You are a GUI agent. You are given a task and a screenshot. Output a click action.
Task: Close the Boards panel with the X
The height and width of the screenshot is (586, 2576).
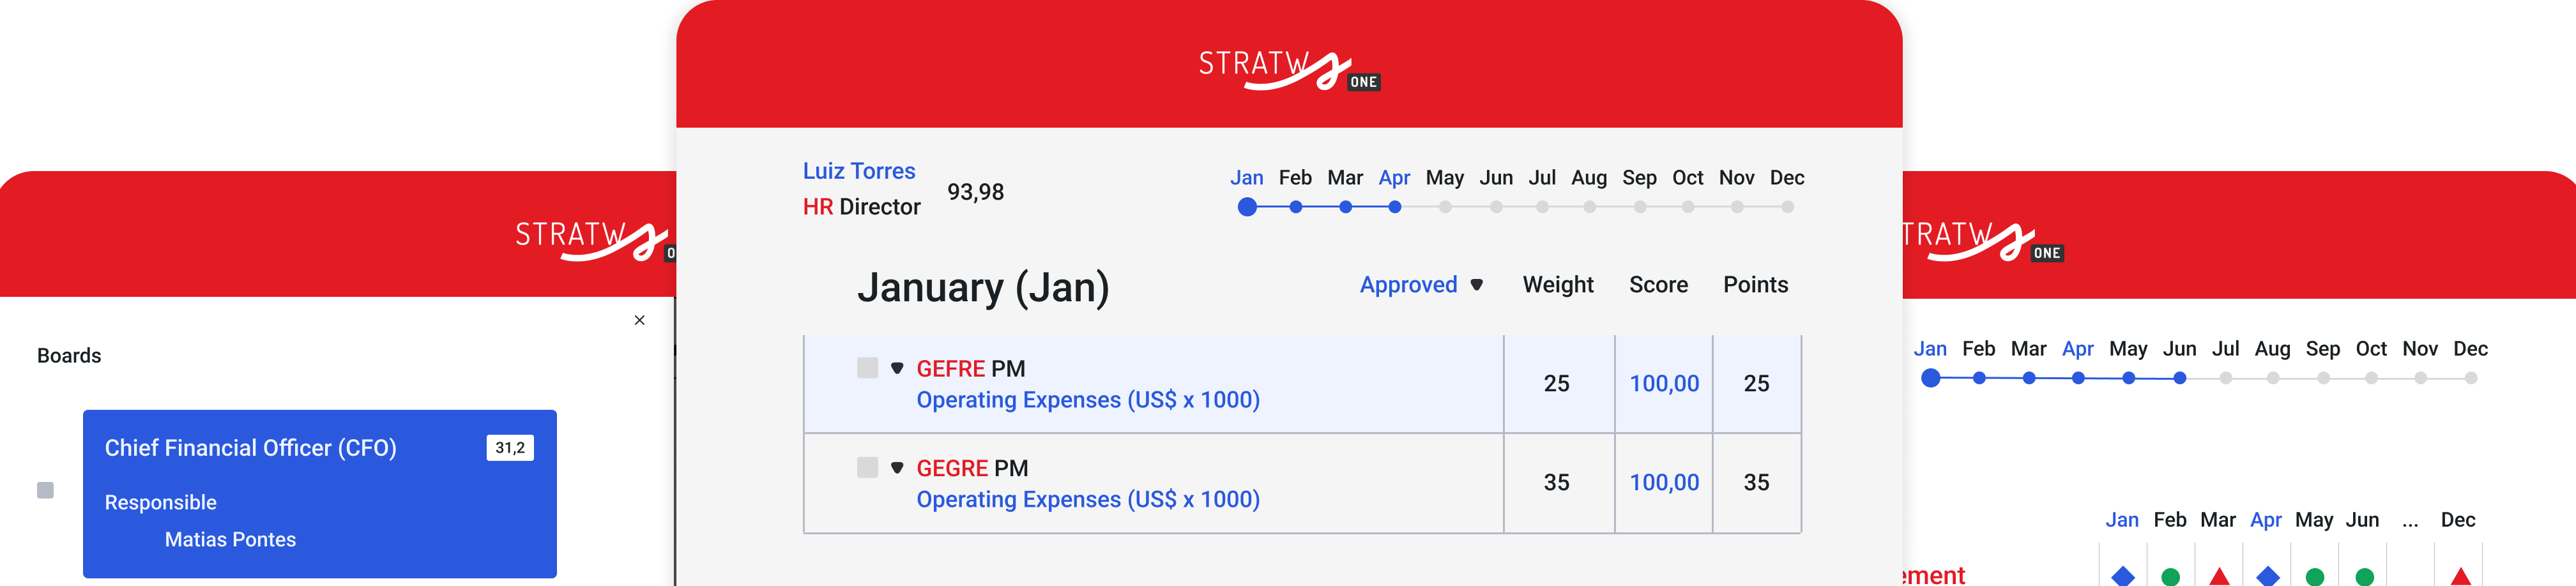coord(640,320)
